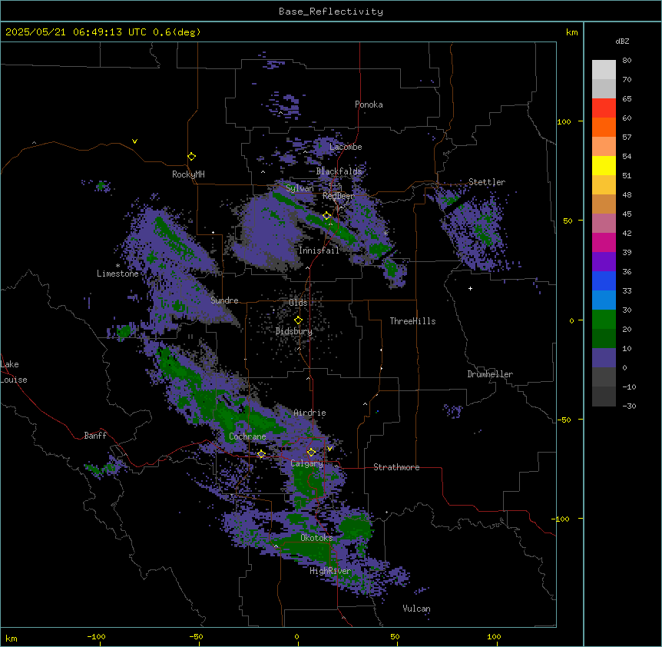Image resolution: width=662 pixels, height=647 pixels.
Task: Pick the 0-10 dBZ slate purple legend swatch
Action: pos(604,358)
